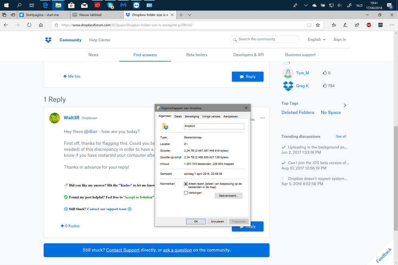Click the share page icon

[x=357, y=25]
